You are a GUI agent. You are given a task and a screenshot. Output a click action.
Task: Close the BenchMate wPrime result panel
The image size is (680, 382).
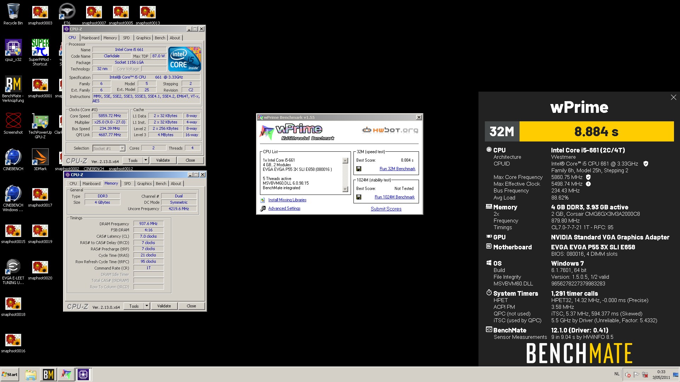[x=673, y=97]
